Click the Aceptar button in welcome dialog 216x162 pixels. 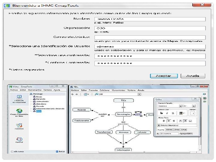click(x=164, y=76)
